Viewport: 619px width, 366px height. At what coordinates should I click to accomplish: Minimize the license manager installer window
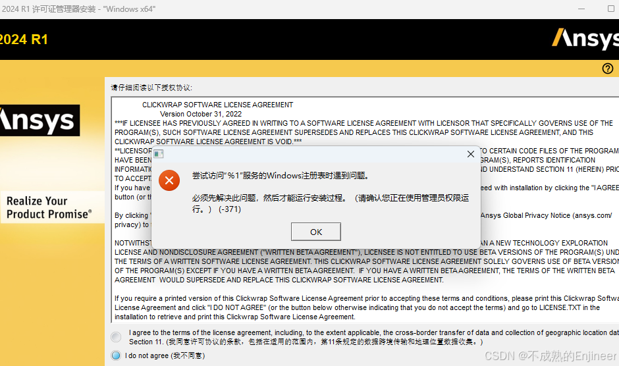[581, 9]
